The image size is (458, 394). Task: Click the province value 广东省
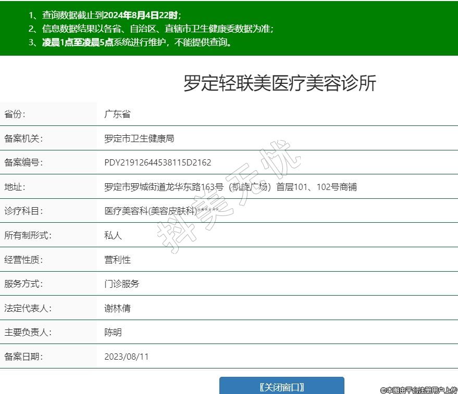(x=117, y=115)
